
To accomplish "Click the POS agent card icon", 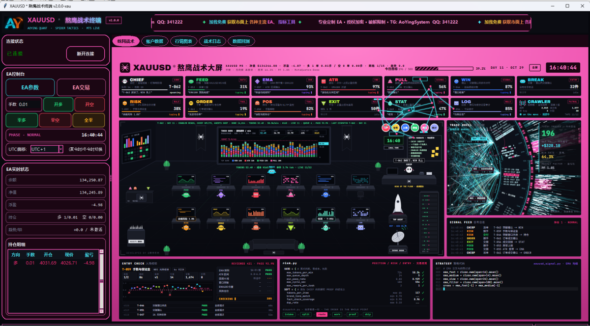I will pos(257,104).
